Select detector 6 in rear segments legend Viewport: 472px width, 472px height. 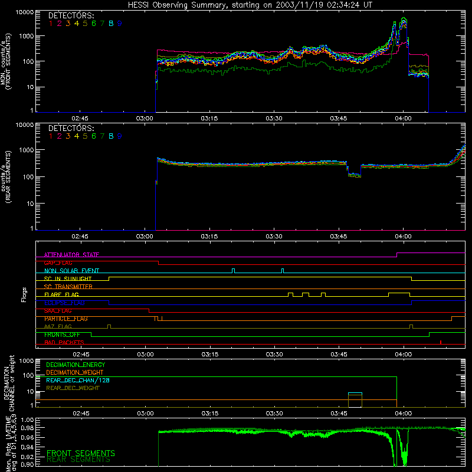94,136
